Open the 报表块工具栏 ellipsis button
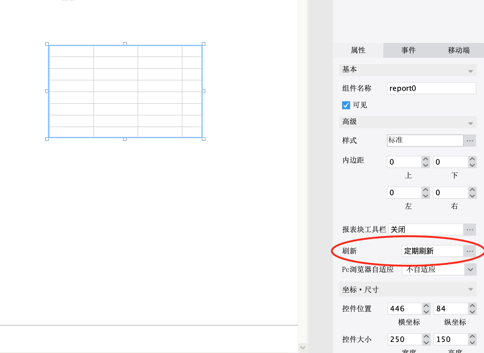 tap(470, 230)
